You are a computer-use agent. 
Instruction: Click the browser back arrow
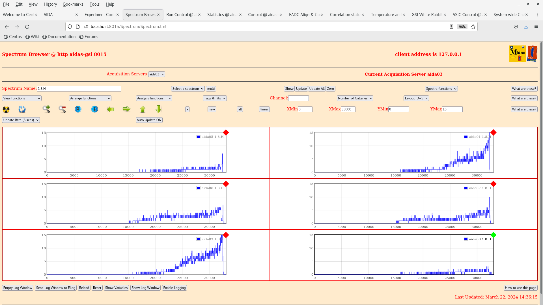tap(7, 27)
